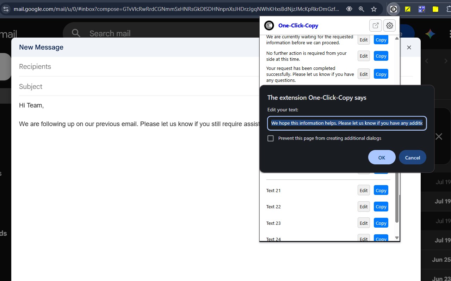Image resolution: width=451 pixels, height=281 pixels.
Task: Click the One-Click-Copy title link
Action: 298,25
